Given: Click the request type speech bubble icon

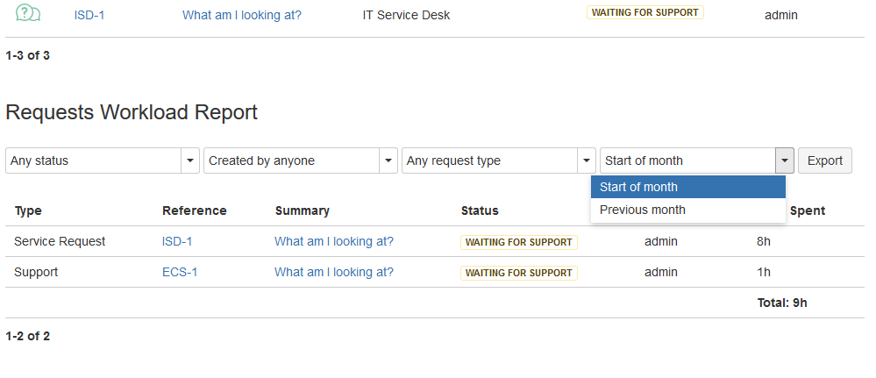Looking at the screenshot, I should coord(29,13).
